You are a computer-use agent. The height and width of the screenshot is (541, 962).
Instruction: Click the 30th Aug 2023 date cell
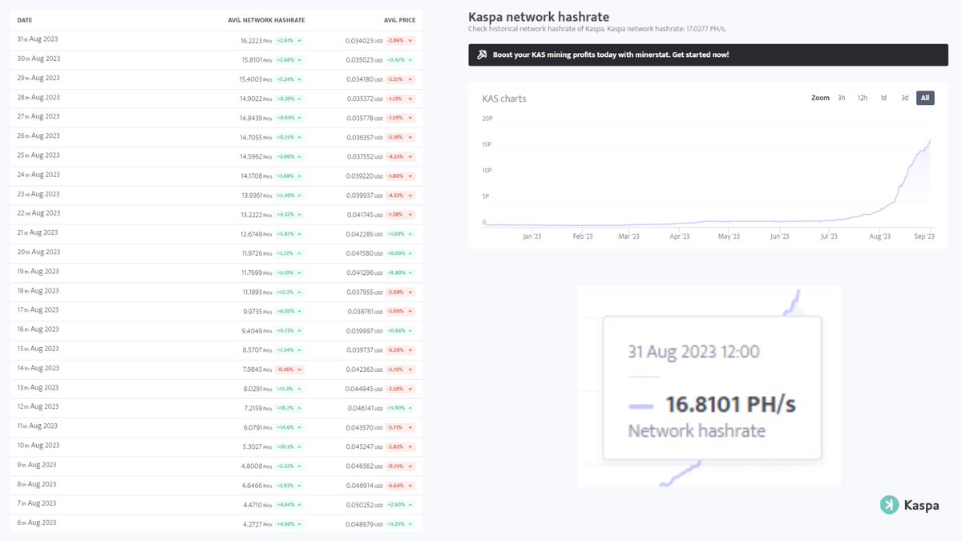coord(38,59)
